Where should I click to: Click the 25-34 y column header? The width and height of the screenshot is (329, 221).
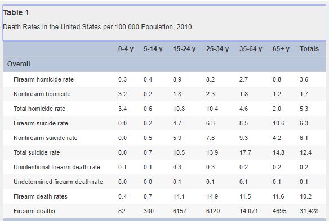[x=217, y=49]
